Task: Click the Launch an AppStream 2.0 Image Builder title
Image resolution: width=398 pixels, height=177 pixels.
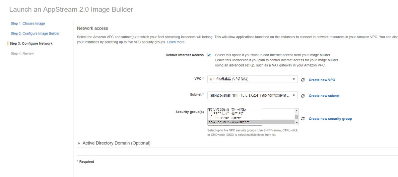Action: point(71,9)
